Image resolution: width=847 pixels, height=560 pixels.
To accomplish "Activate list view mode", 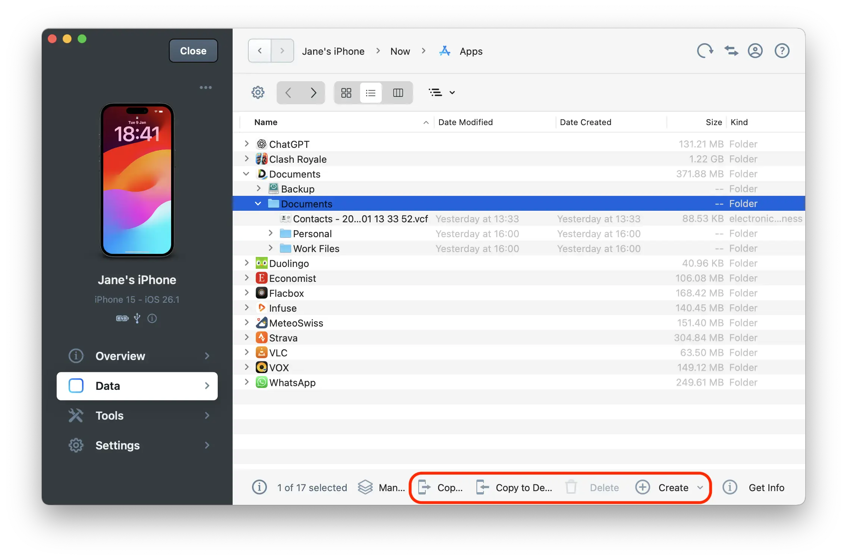I will 371,93.
